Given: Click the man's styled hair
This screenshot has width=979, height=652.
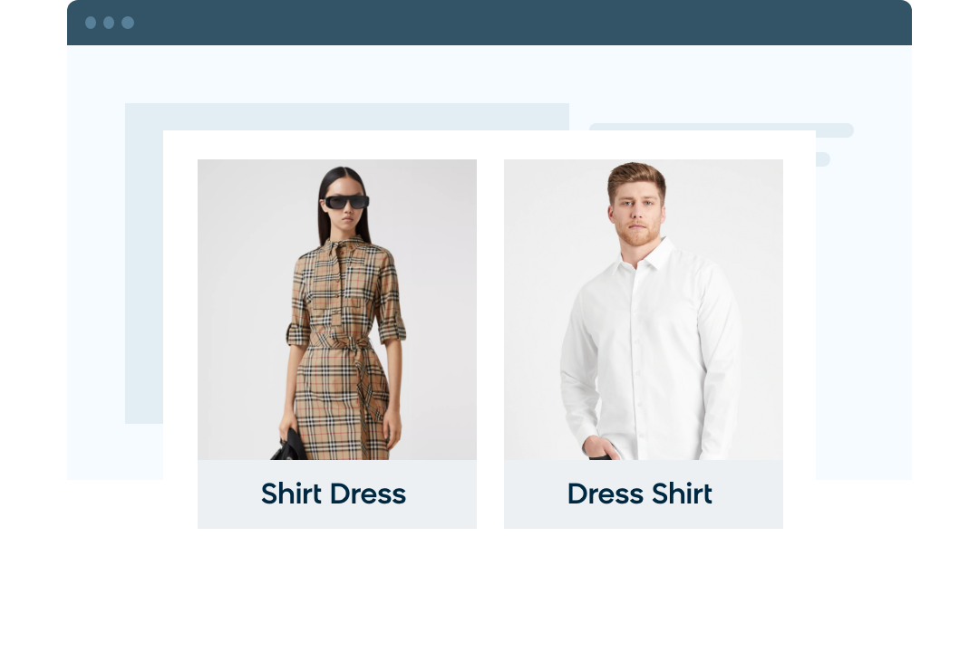Looking at the screenshot, I should click(637, 177).
